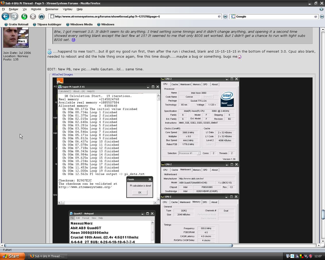Open the Gratis Hotmail bookmark
325x260 pixels.
[16, 24]
